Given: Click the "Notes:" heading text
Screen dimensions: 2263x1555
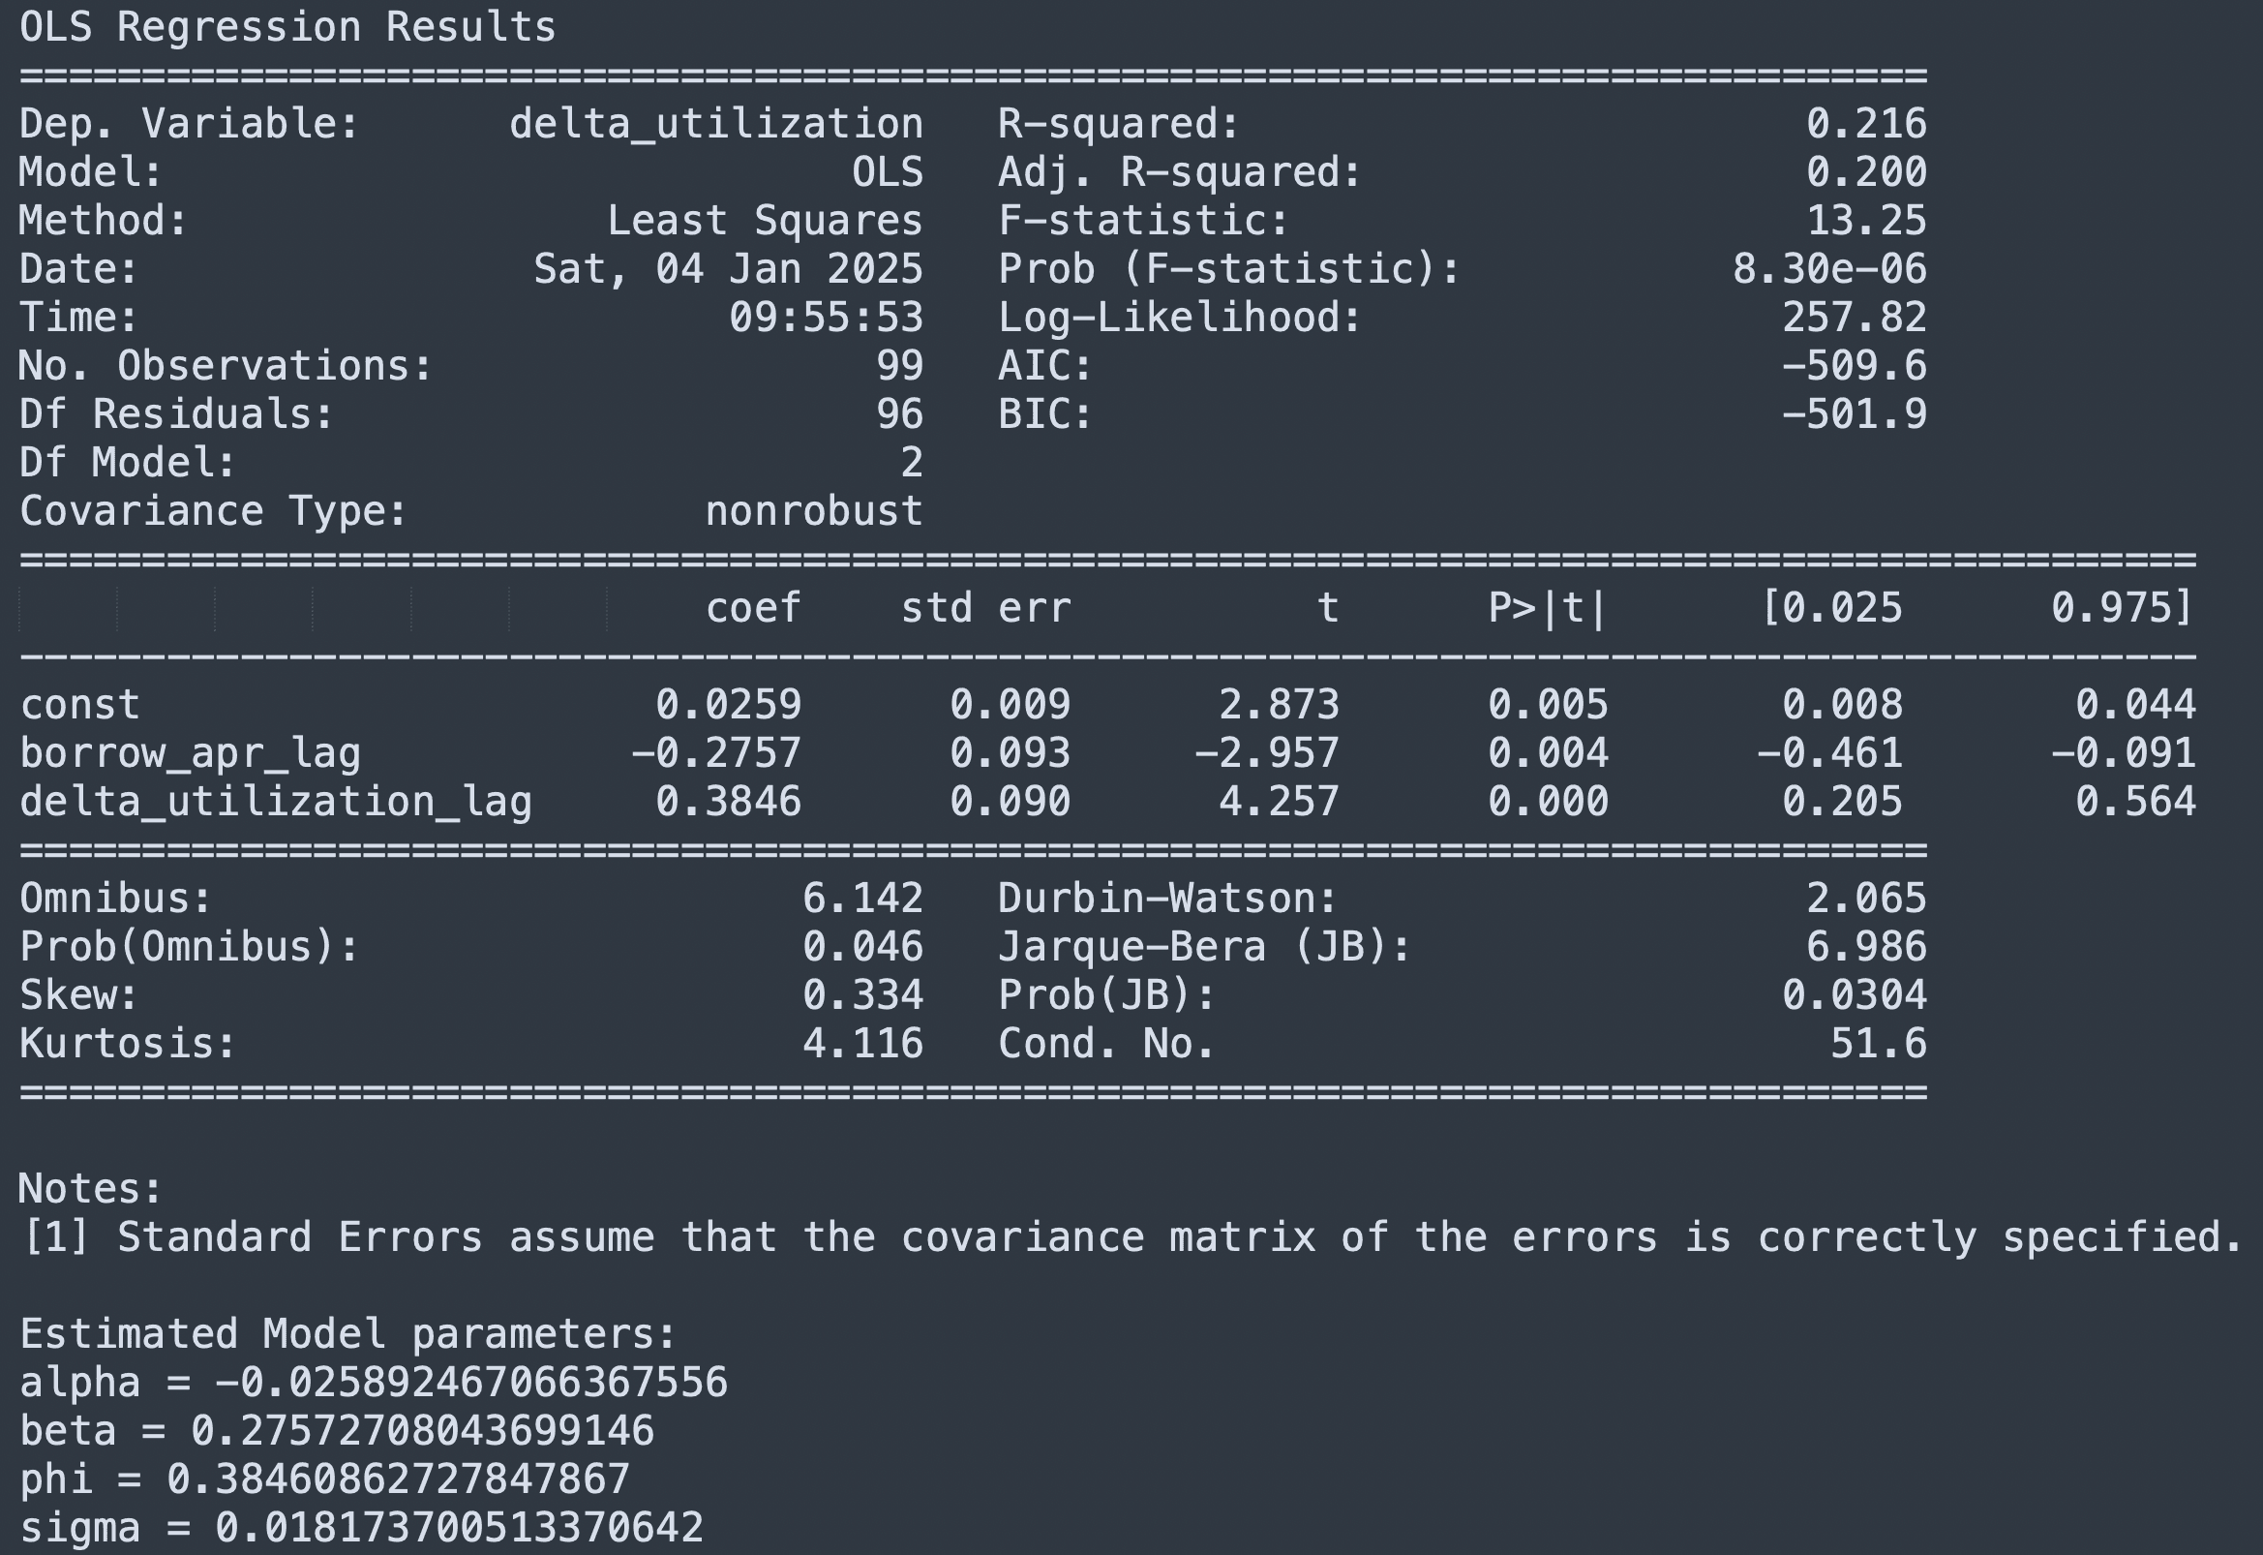Looking at the screenshot, I should point(91,1189).
